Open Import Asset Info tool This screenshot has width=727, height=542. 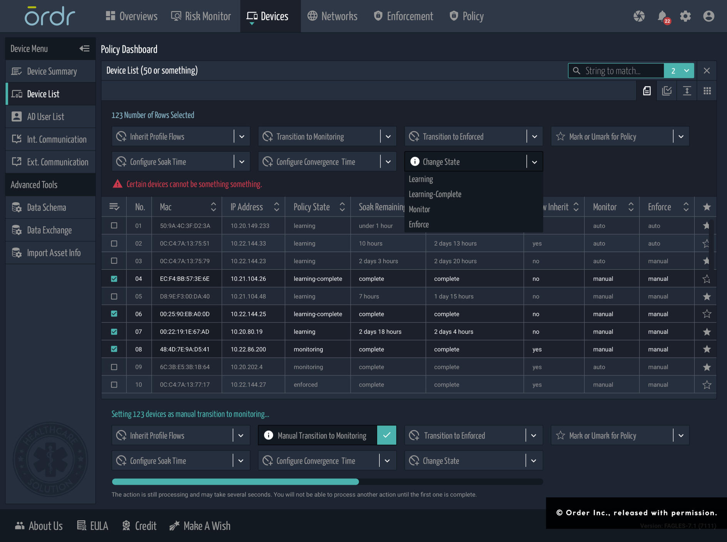pyautogui.click(x=53, y=253)
